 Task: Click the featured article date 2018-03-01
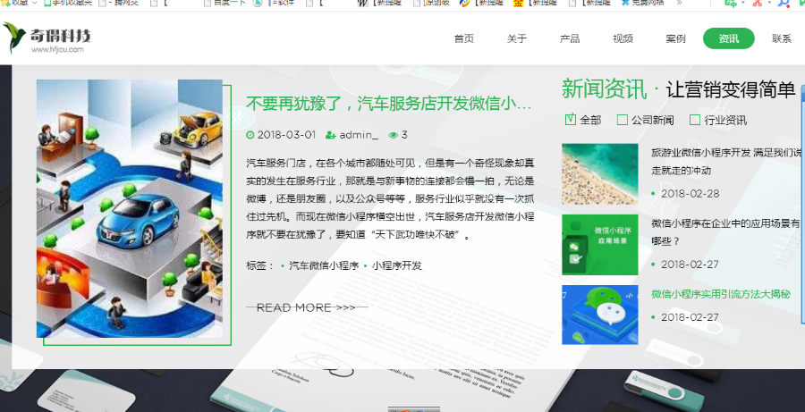[x=286, y=135]
